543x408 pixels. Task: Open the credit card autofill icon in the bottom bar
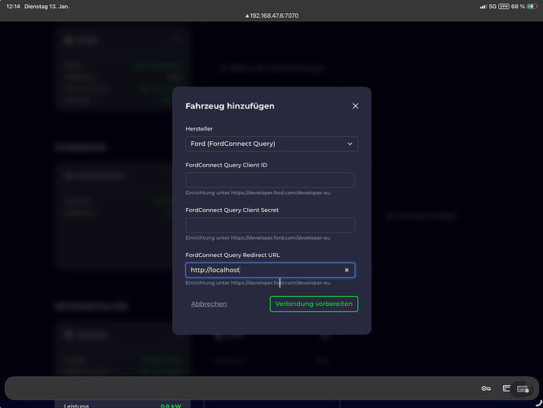point(506,388)
